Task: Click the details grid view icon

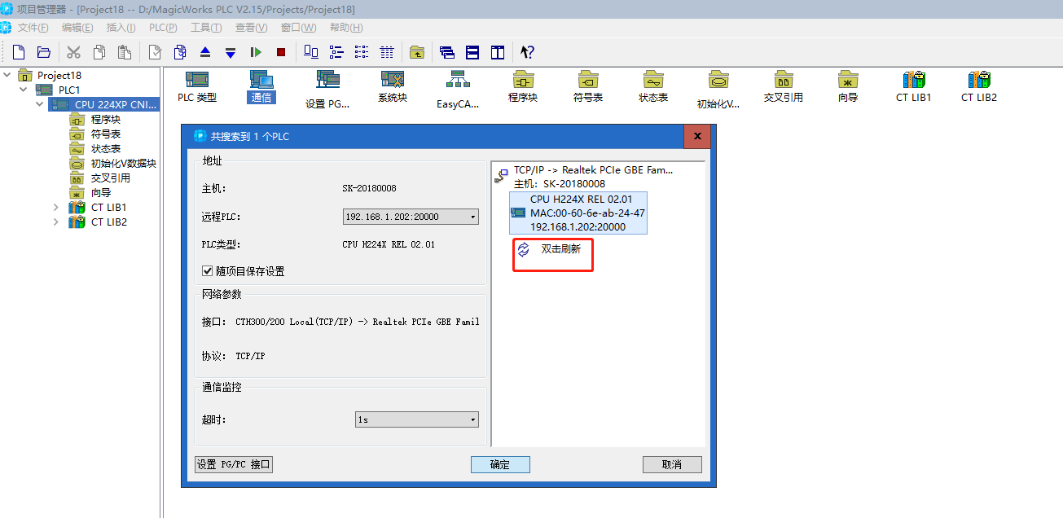Action: pos(387,52)
